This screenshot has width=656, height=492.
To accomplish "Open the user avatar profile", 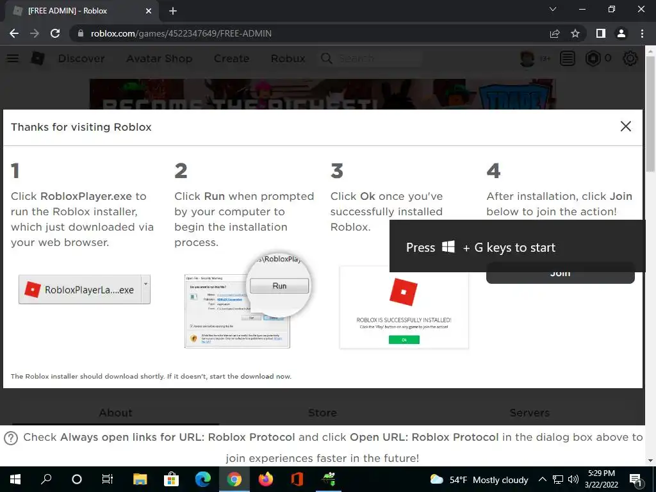I will point(527,58).
